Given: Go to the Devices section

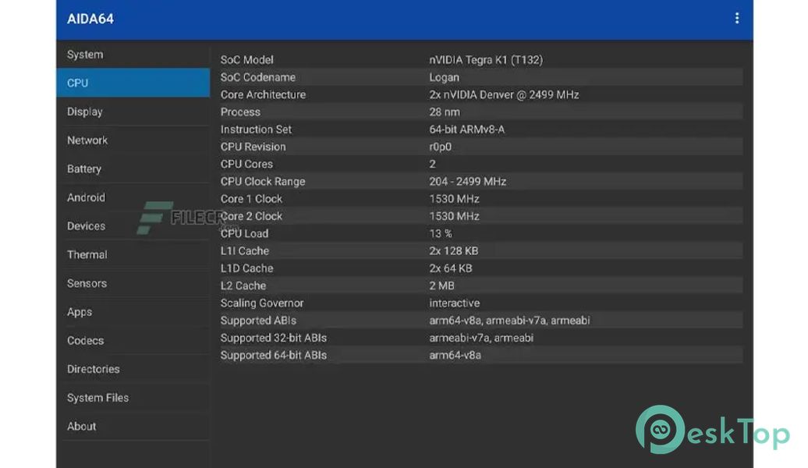Looking at the screenshot, I should click(133, 225).
